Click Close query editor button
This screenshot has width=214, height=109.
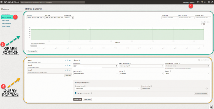(32, 51)
